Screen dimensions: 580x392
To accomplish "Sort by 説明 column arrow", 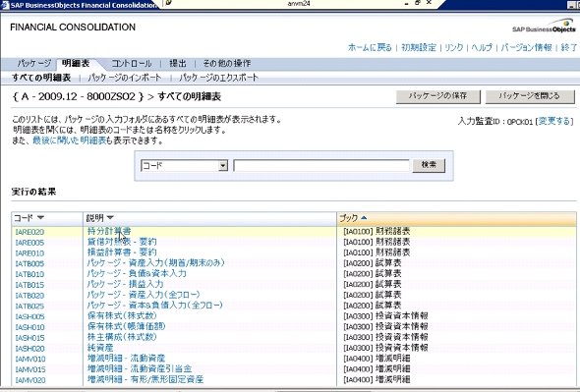I will (110, 218).
